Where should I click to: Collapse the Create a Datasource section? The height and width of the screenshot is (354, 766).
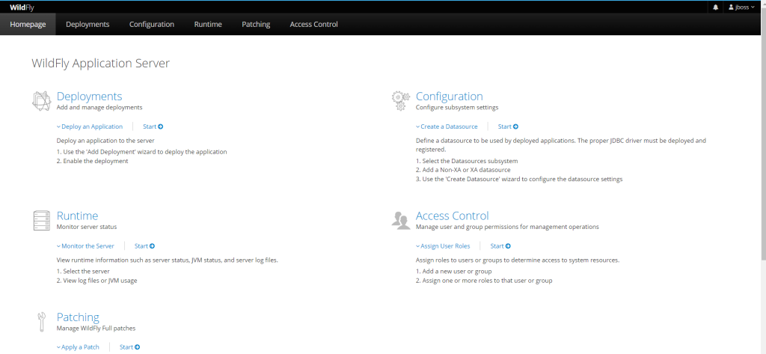tap(447, 126)
